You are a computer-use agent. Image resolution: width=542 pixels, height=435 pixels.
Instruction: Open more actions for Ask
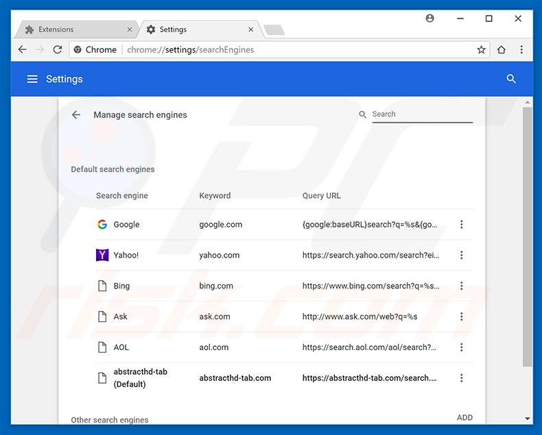(461, 316)
